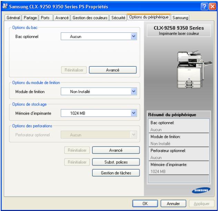This screenshot has width=218, height=211.
Task: Click 'Aucun' under Perforateur optionnel summary
Action: tap(156, 158)
